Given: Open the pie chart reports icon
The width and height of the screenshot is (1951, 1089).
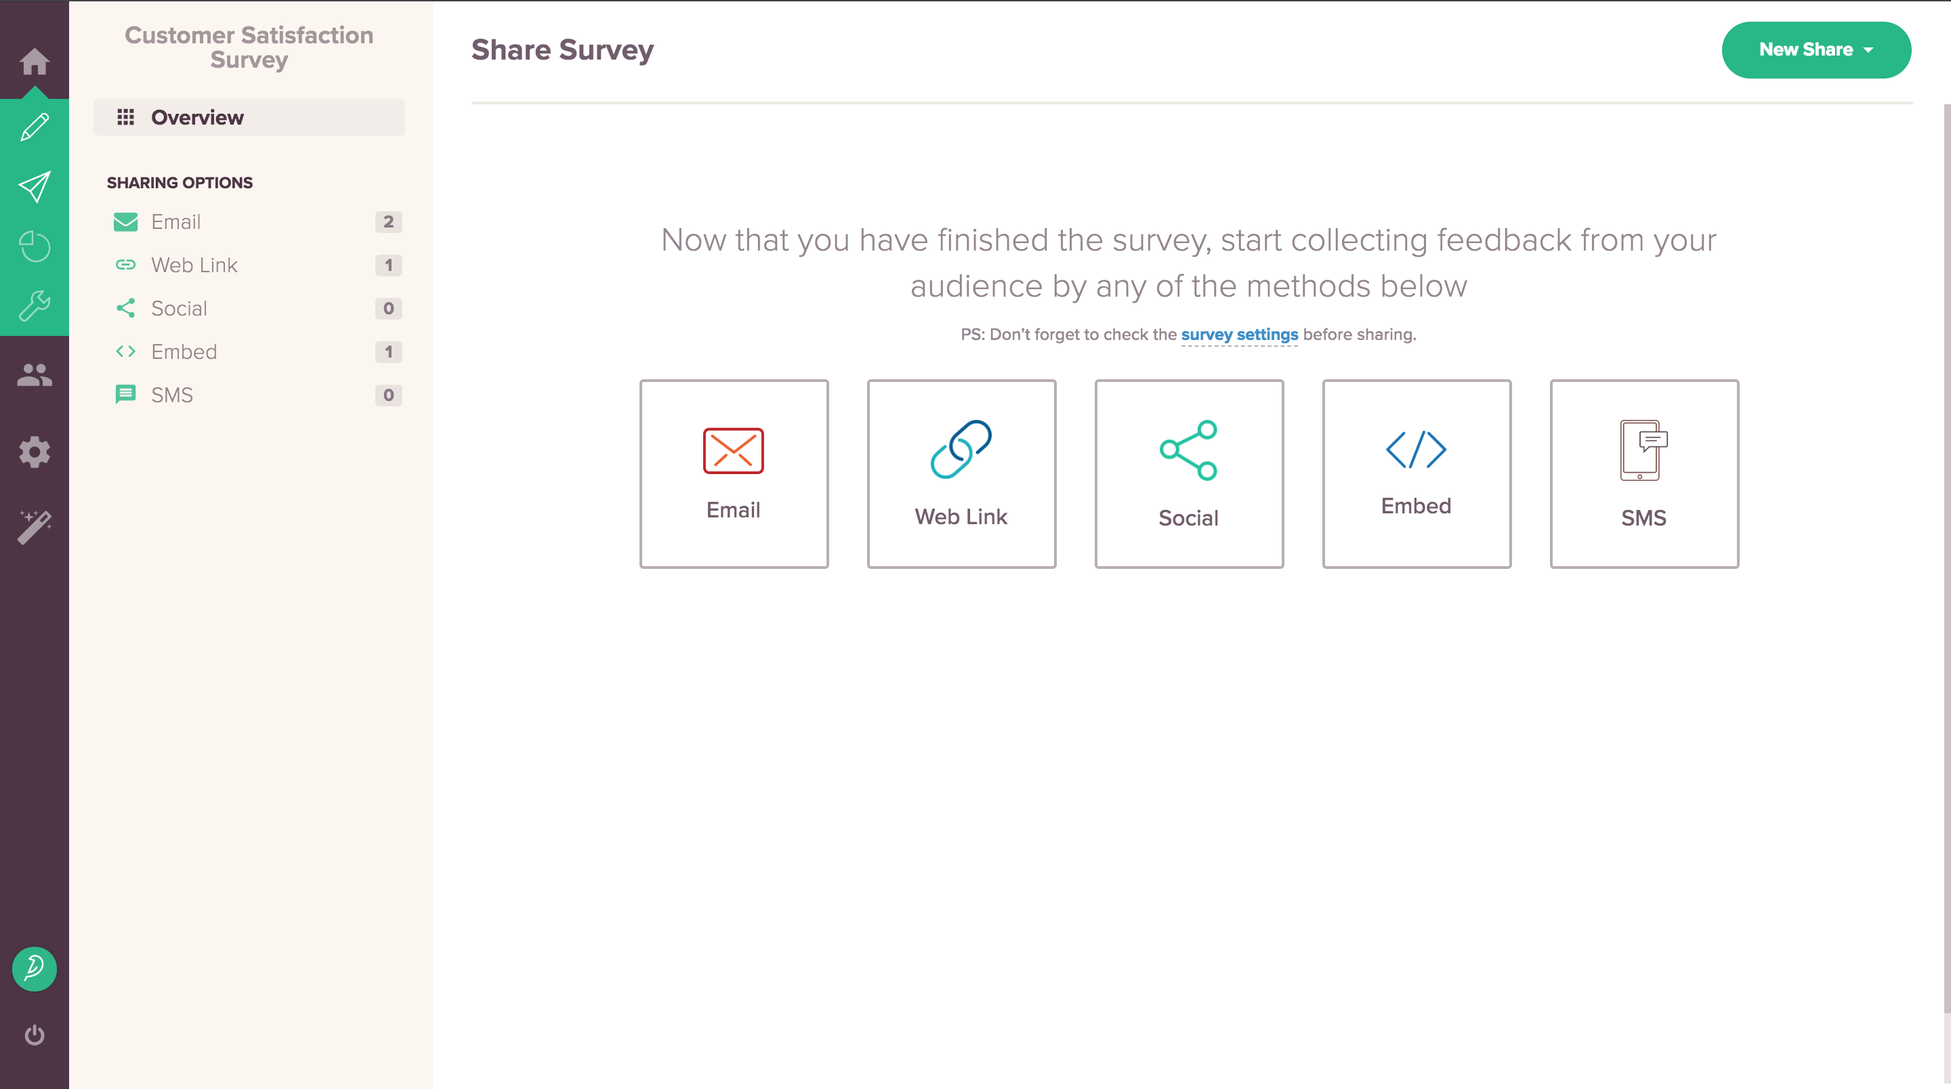Looking at the screenshot, I should point(34,247).
